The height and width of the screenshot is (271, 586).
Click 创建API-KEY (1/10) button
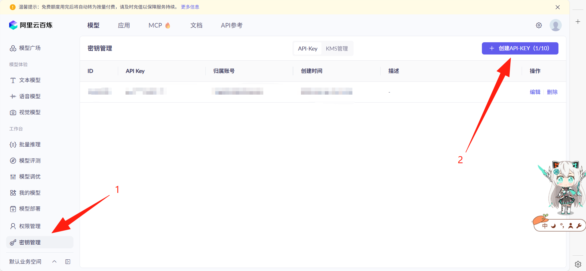coord(520,48)
